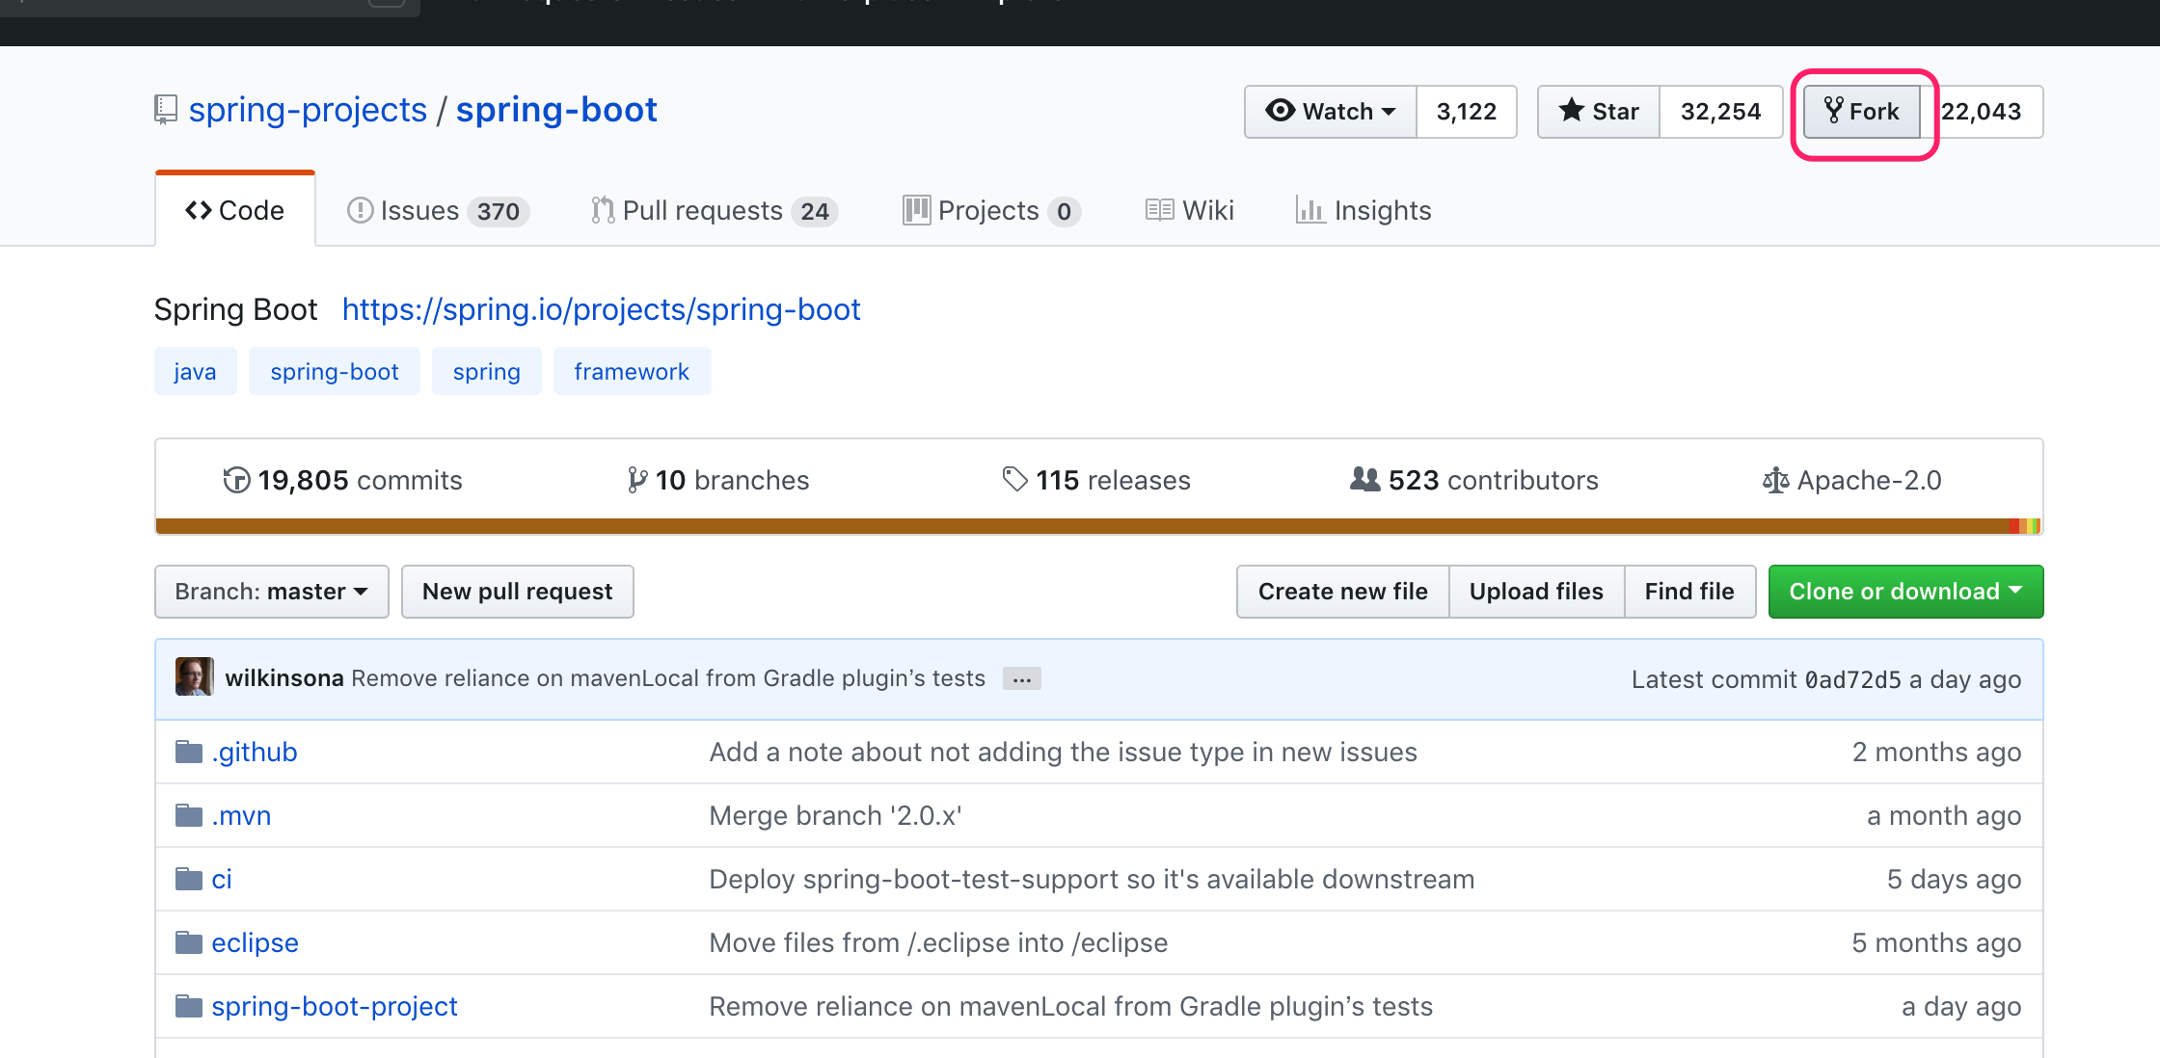
Task: Click the Issues exclamation circle icon
Action: click(x=360, y=210)
